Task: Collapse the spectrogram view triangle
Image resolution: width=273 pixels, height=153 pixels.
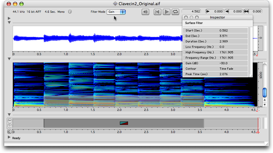Action: 9,59
